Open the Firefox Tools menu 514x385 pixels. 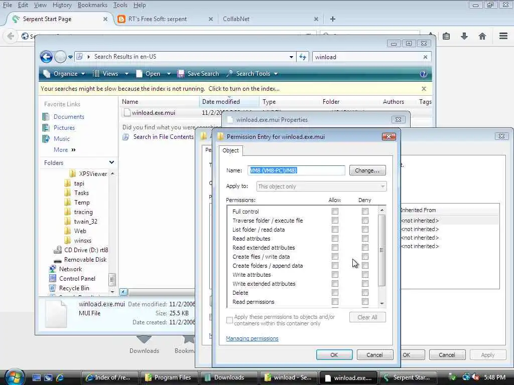tap(120, 5)
